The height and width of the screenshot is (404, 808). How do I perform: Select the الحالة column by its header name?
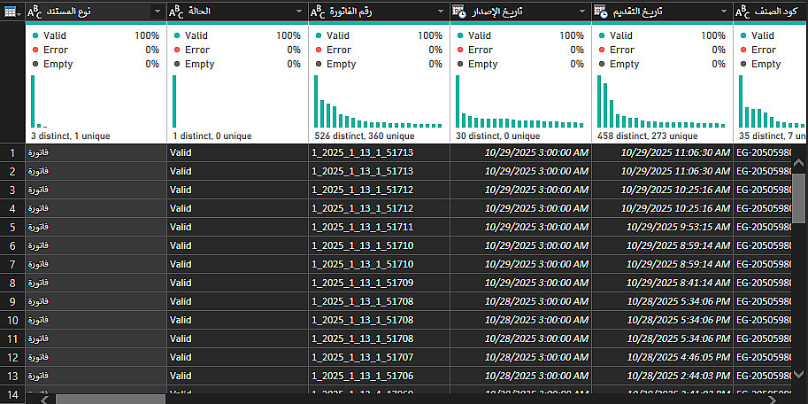[199, 12]
